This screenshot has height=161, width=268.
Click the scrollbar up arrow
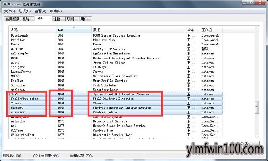(257, 29)
